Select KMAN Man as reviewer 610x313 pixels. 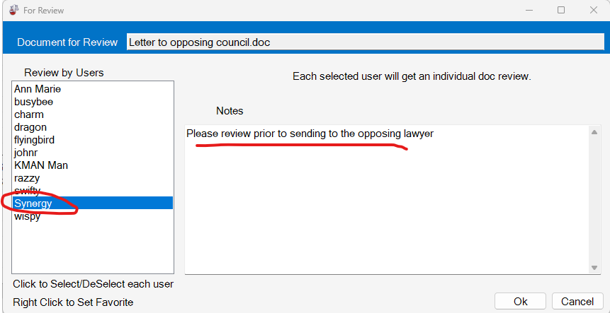[x=41, y=165]
